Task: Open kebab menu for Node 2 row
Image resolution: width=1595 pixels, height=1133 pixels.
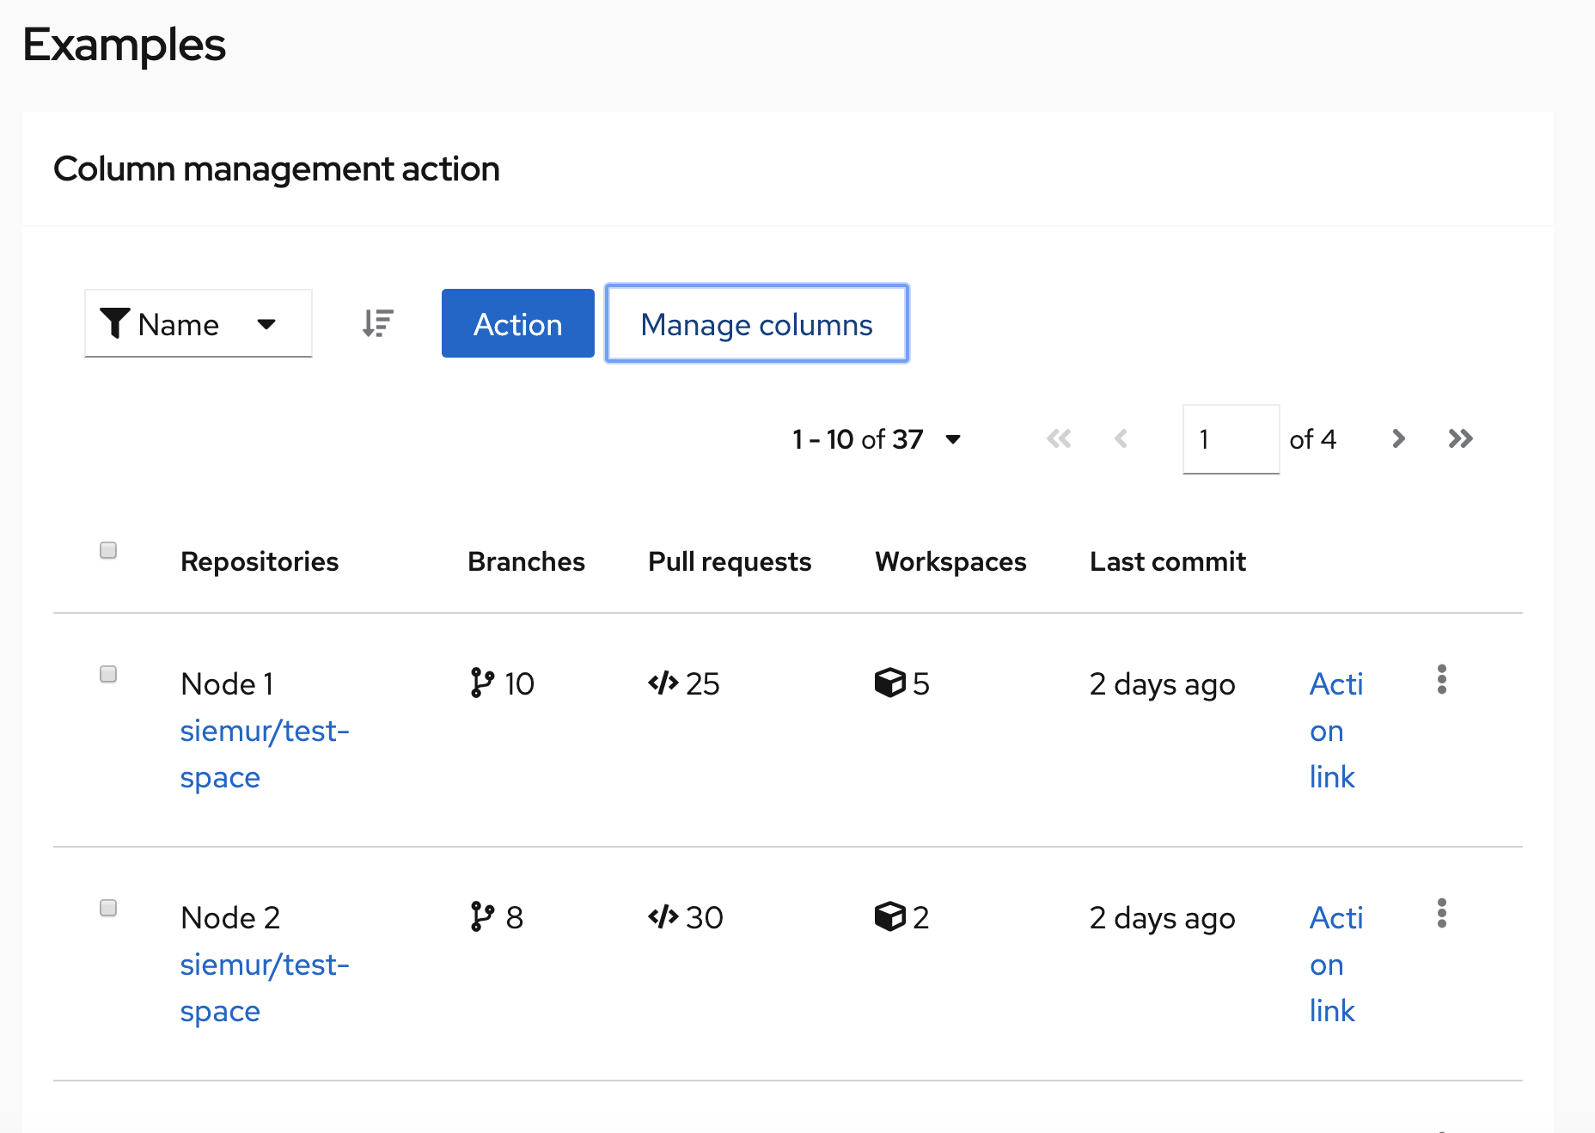Action: [1441, 913]
